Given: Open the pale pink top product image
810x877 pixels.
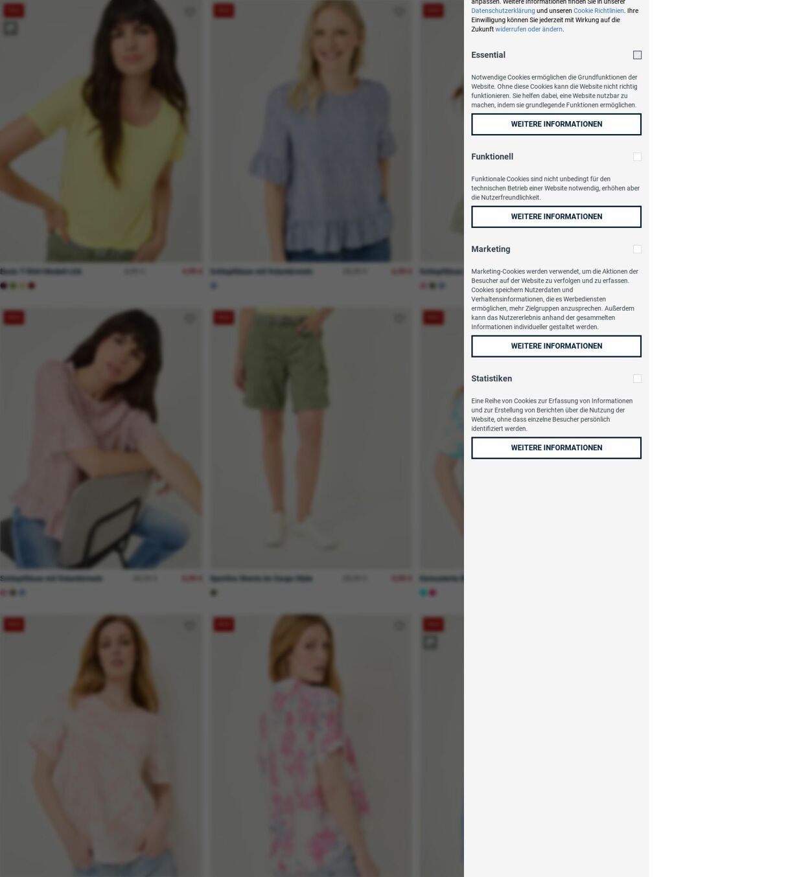Looking at the screenshot, I should click(x=101, y=746).
